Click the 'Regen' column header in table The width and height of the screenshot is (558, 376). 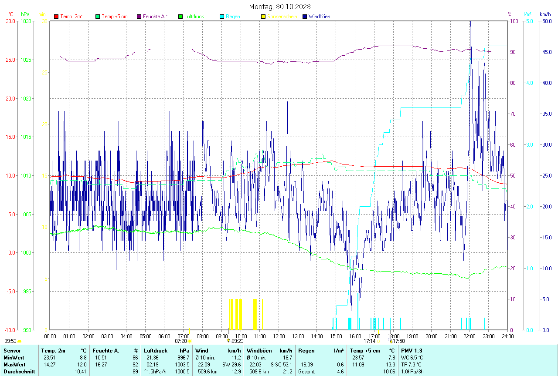tap(306, 350)
